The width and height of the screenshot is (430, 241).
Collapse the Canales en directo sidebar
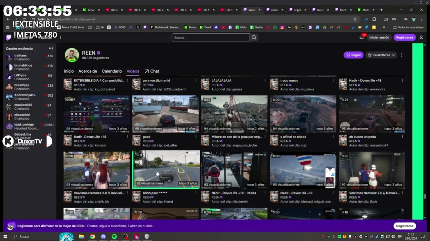(x=50, y=49)
